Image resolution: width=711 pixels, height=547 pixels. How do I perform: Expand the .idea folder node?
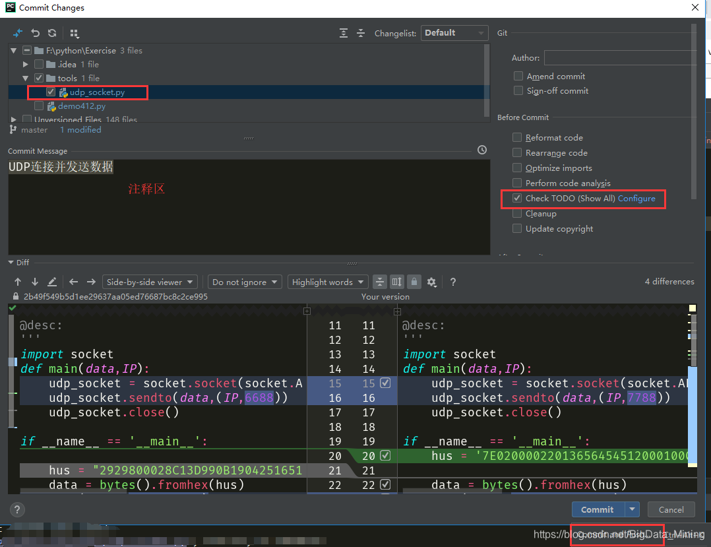click(25, 65)
